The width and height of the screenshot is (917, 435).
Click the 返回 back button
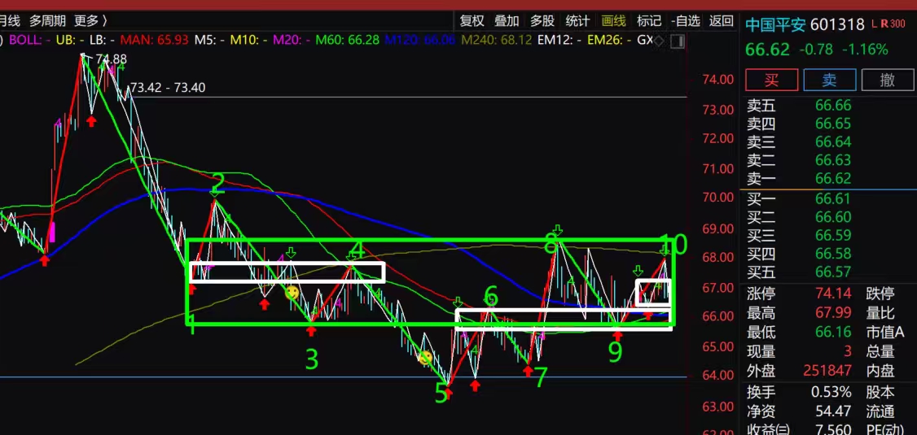pos(721,21)
